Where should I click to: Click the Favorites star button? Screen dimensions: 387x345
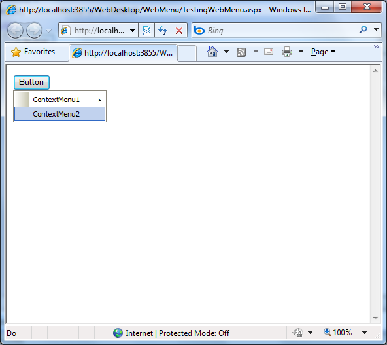(33, 52)
